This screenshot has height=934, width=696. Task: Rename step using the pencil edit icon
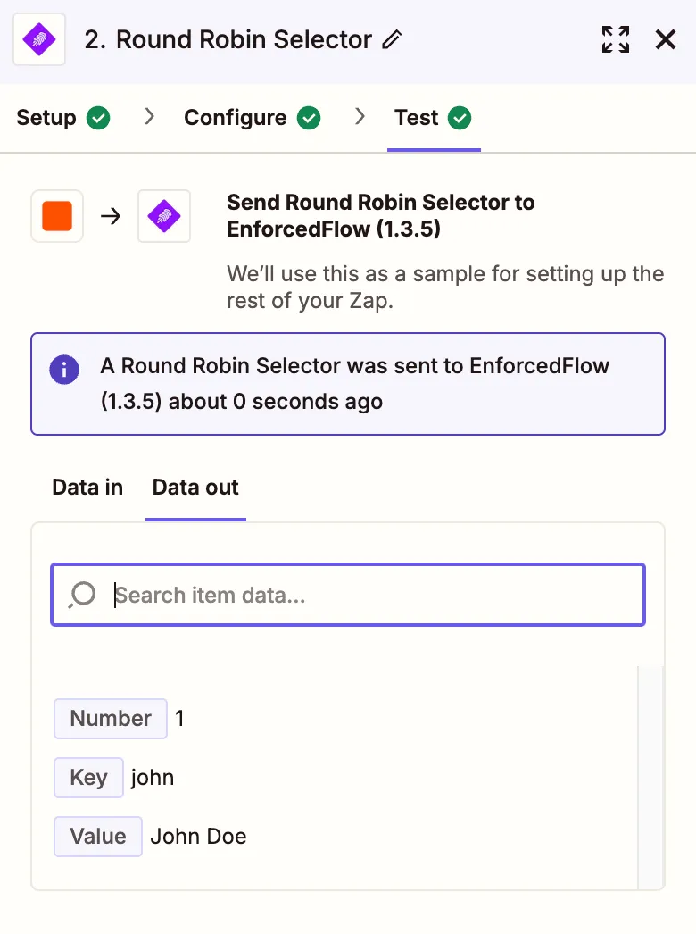[x=392, y=40]
